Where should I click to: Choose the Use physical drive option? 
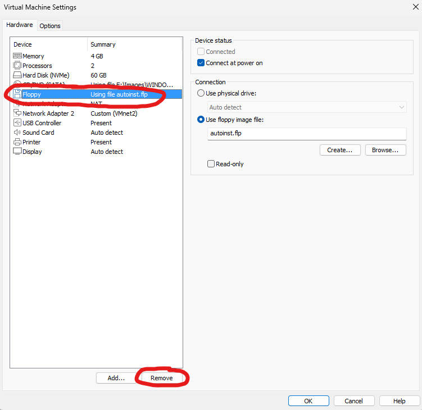pos(201,93)
